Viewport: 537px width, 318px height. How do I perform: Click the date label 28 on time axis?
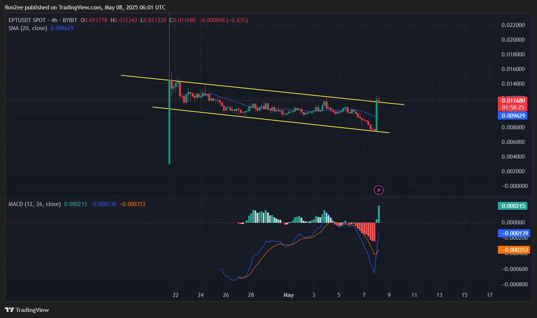(x=251, y=295)
